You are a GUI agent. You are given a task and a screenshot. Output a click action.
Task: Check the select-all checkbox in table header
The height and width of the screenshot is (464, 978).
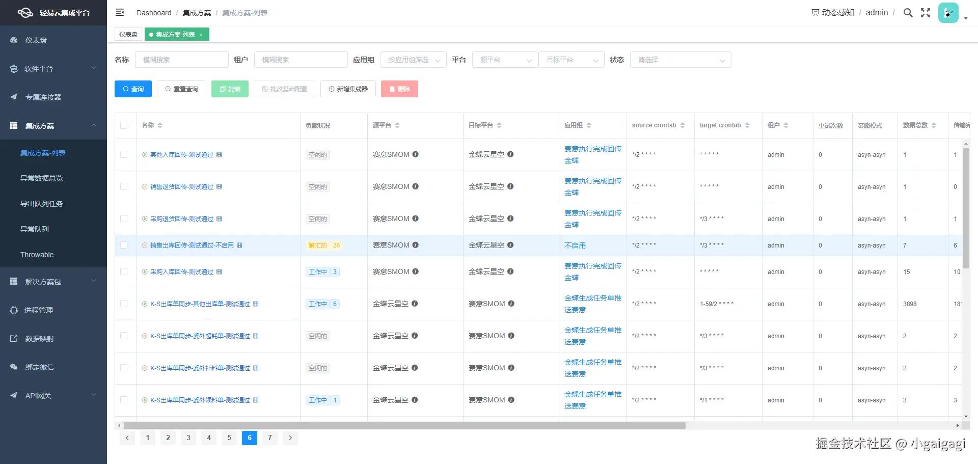coord(125,125)
